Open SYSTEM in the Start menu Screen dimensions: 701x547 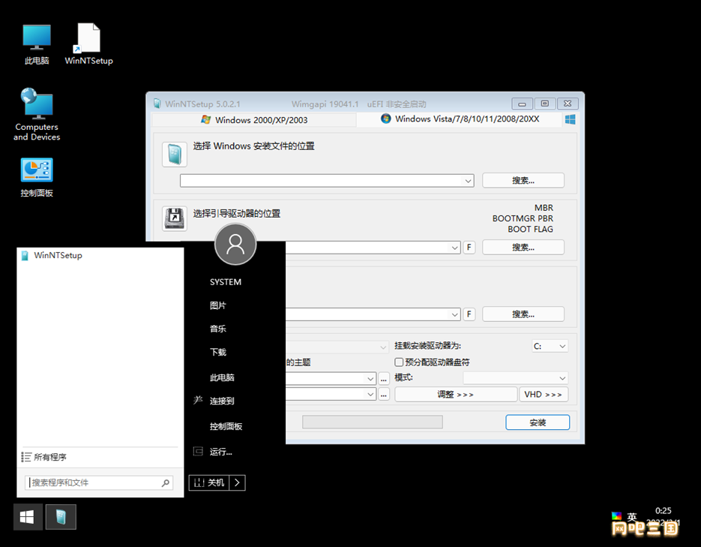(226, 282)
